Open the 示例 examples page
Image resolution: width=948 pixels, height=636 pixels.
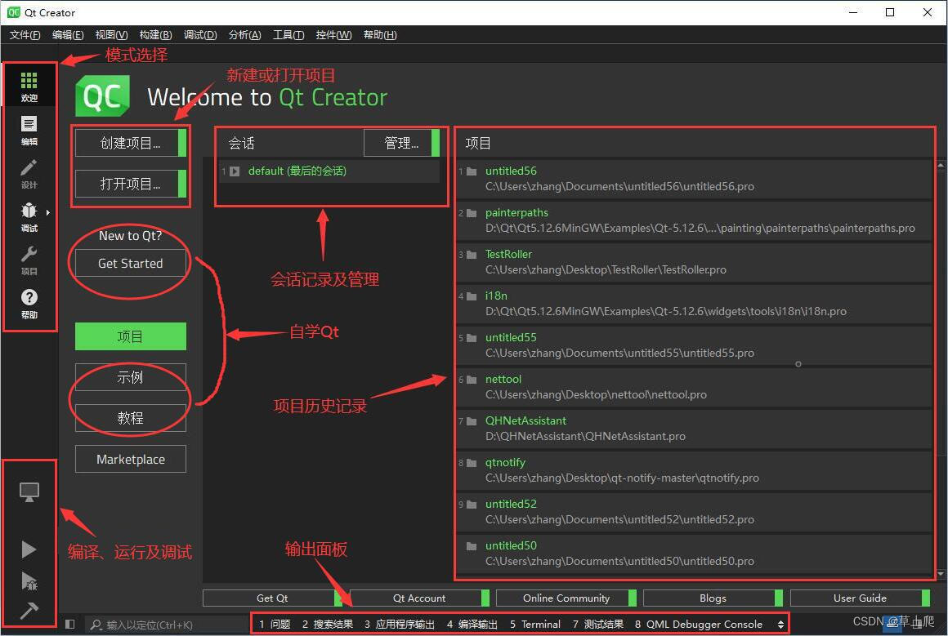point(131,377)
